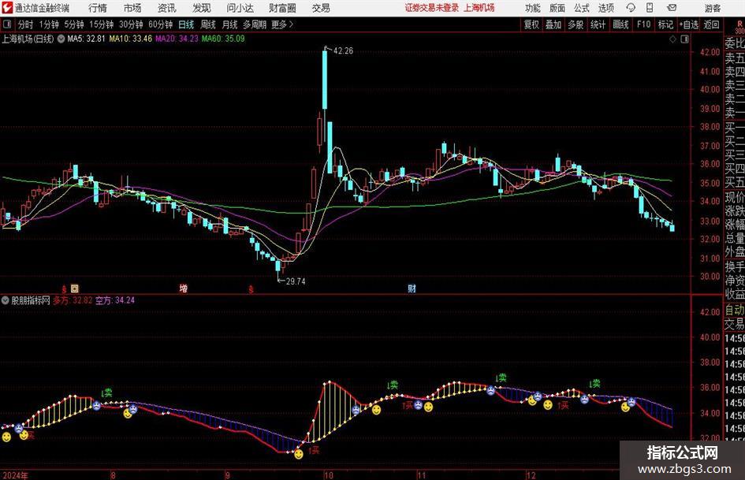Click the red $ marker below September low

coord(251,288)
